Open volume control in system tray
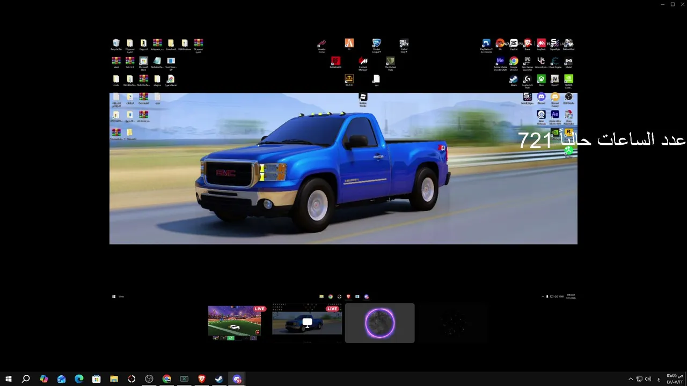Image resolution: width=687 pixels, height=386 pixels. pyautogui.click(x=648, y=379)
